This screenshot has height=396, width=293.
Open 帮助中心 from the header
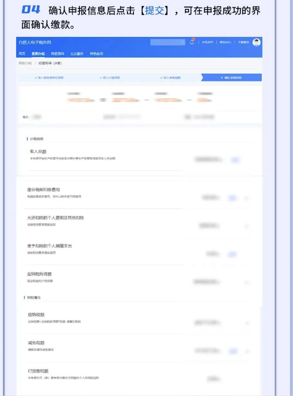point(226,42)
